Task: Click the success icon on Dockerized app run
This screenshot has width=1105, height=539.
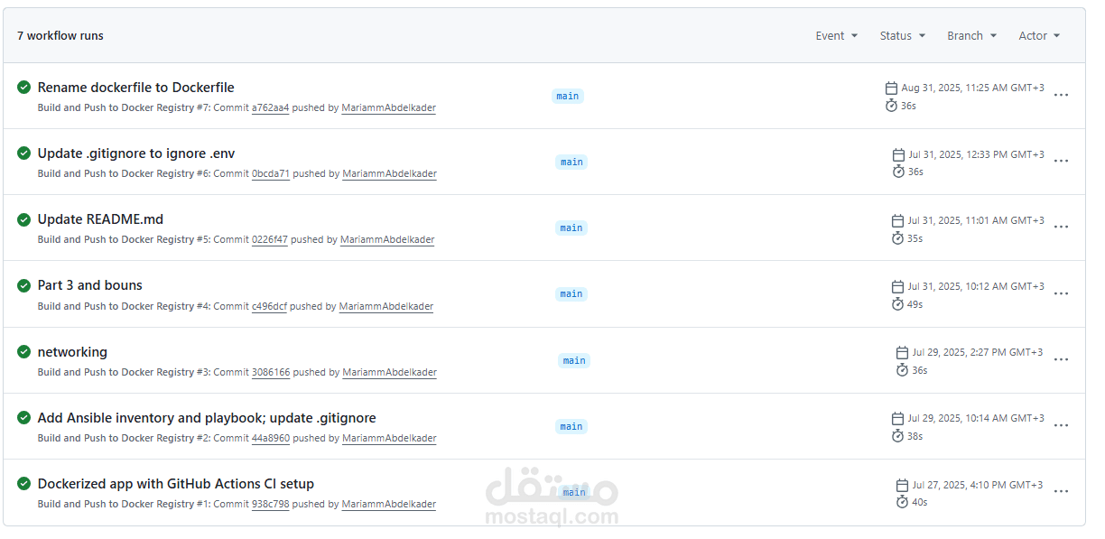Action: (23, 484)
